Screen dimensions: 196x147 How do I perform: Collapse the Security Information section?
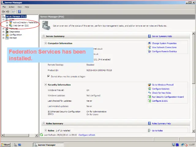[46, 85]
